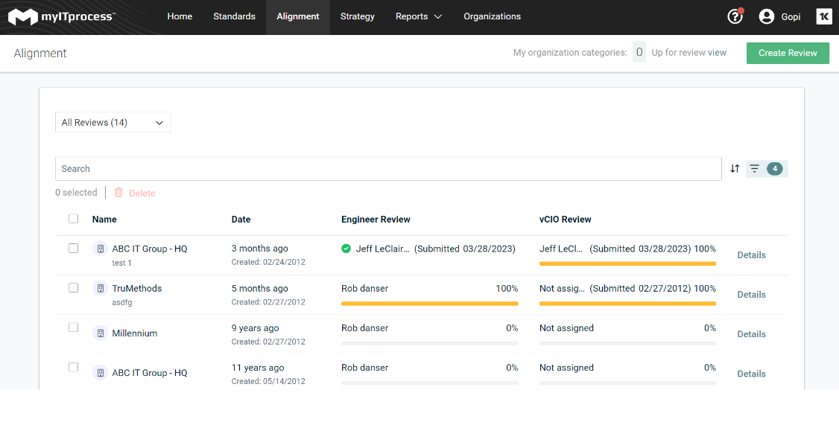Click the TruMethods Engineer Review progress bar
Viewport: 839px width, 425px height.
coord(429,304)
